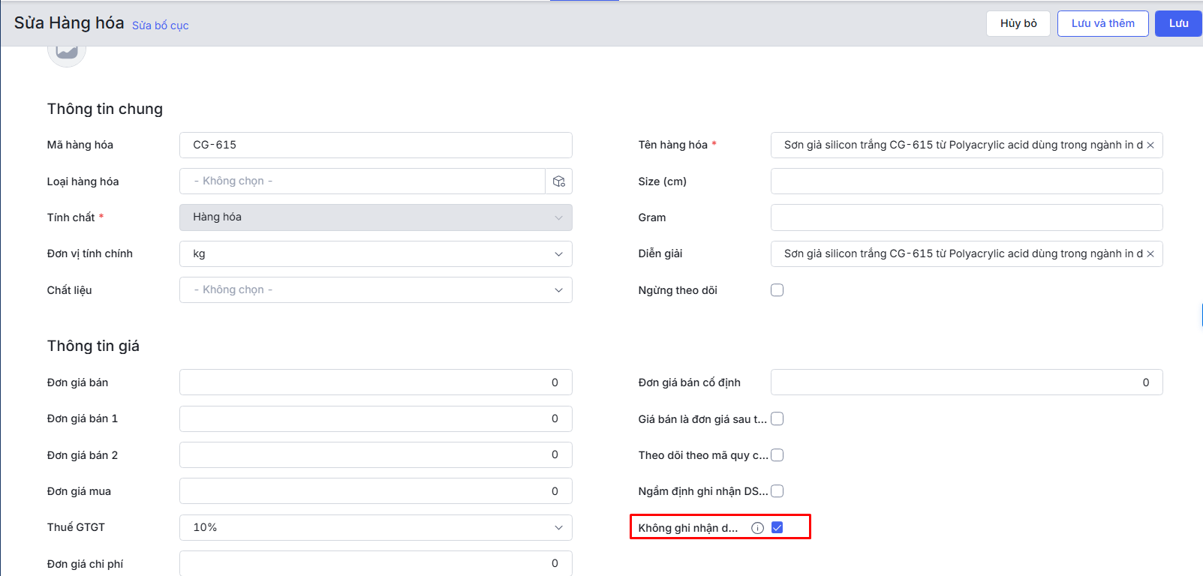The height and width of the screenshot is (576, 1203).
Task: Uncheck the Không ghi nhận checkbox
Action: 777,528
